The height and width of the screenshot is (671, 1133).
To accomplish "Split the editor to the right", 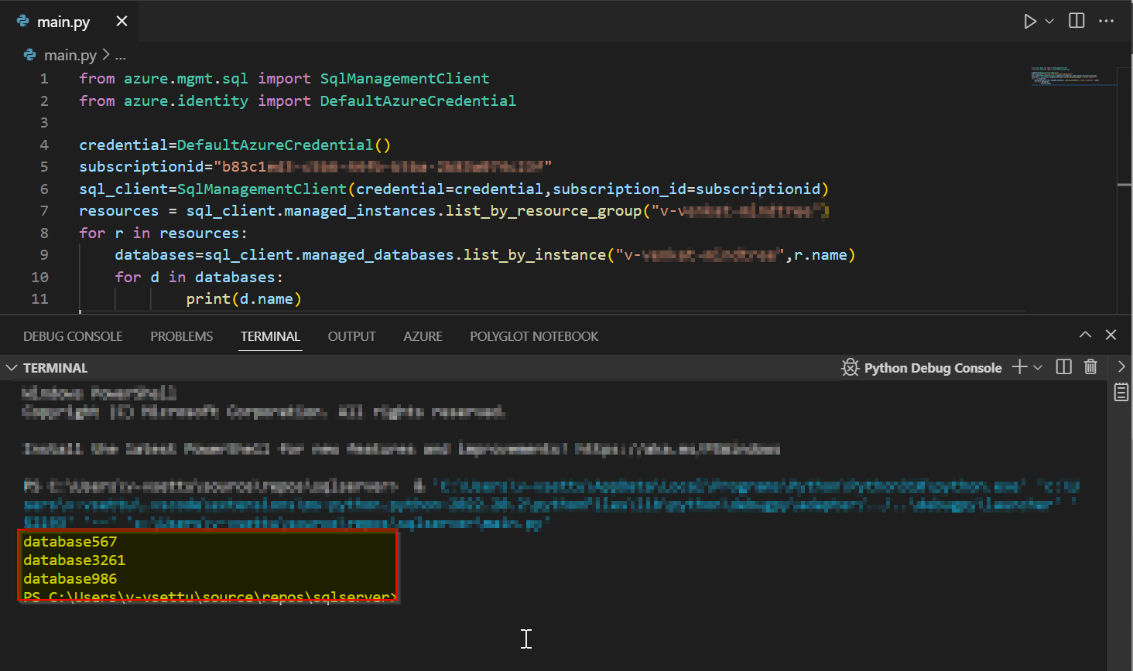I will pyautogui.click(x=1077, y=21).
